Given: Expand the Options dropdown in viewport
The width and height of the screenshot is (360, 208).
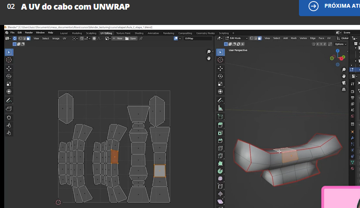Looking at the screenshot, I should point(340,44).
